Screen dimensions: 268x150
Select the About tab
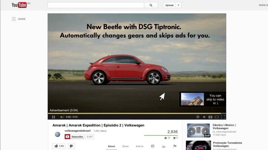[111, 146]
